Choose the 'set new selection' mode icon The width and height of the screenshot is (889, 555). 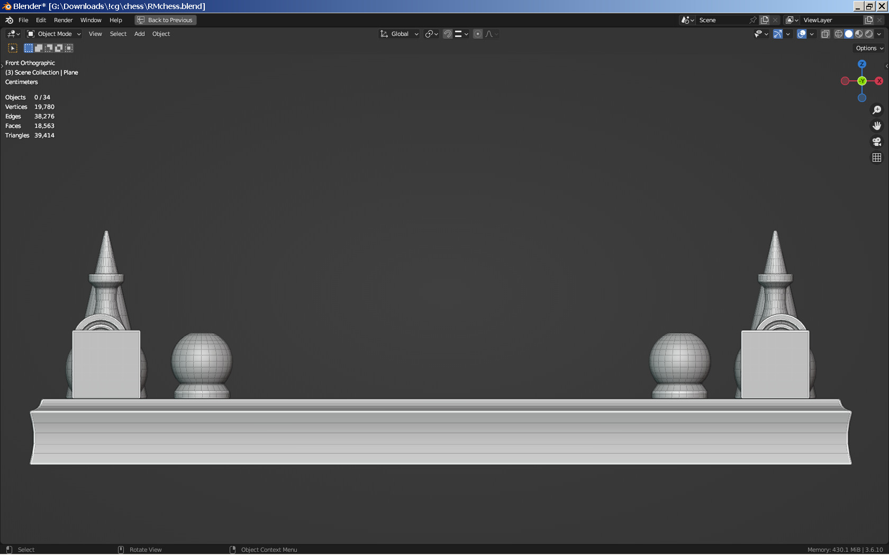(x=29, y=48)
